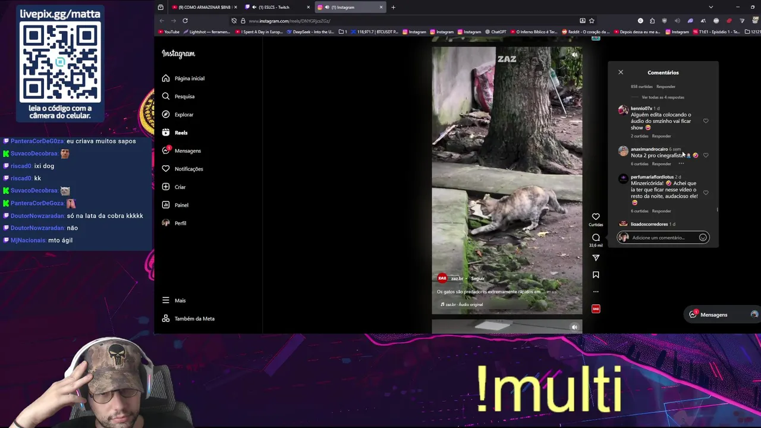The height and width of the screenshot is (428, 761).
Task: Click kennio07x avatar in comments
Action: pos(623,110)
